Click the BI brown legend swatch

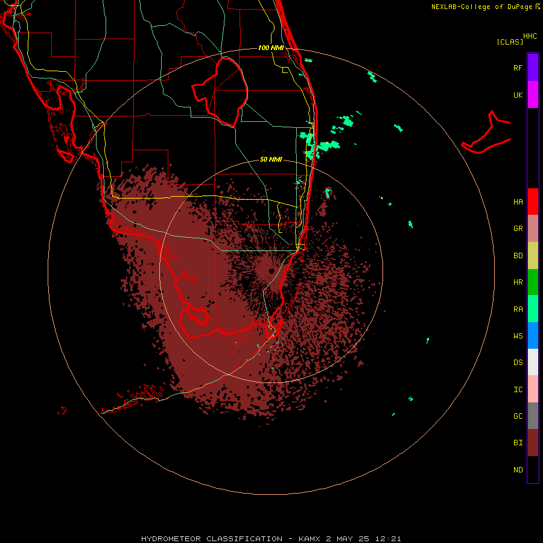pyautogui.click(x=533, y=443)
